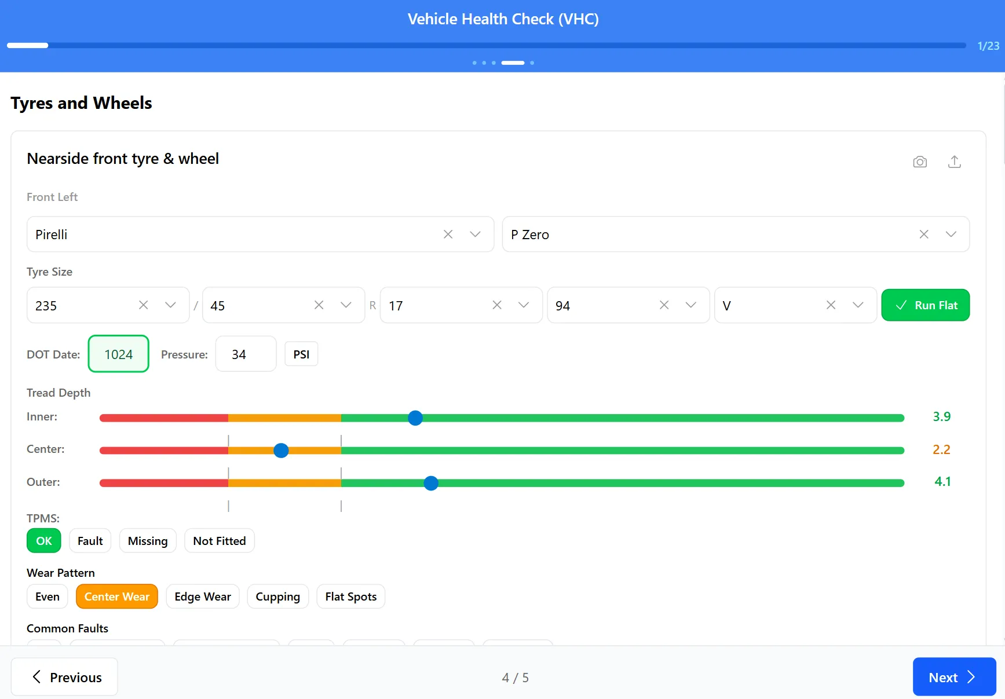Go to the first page indicator dot
The height and width of the screenshot is (699, 1005).
pyautogui.click(x=474, y=63)
